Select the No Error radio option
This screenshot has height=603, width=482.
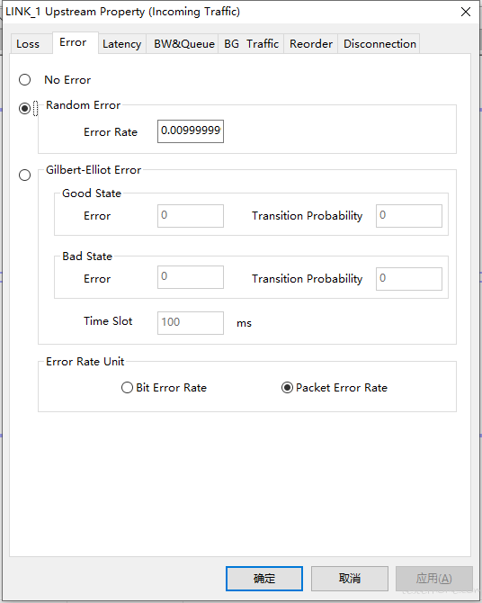coord(25,79)
